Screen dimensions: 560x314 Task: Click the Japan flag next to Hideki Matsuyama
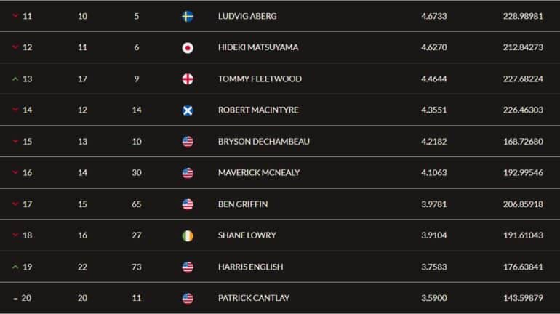188,48
